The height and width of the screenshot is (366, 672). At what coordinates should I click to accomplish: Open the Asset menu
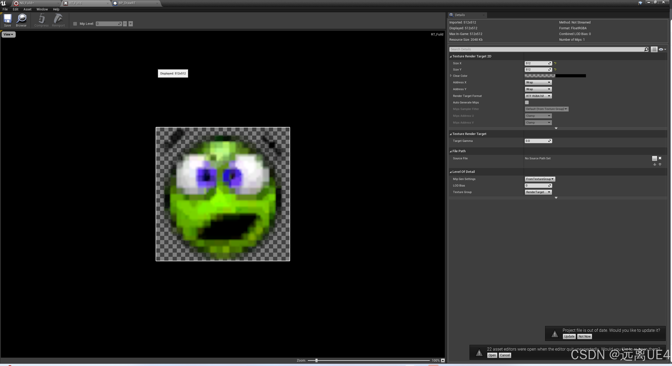[27, 9]
